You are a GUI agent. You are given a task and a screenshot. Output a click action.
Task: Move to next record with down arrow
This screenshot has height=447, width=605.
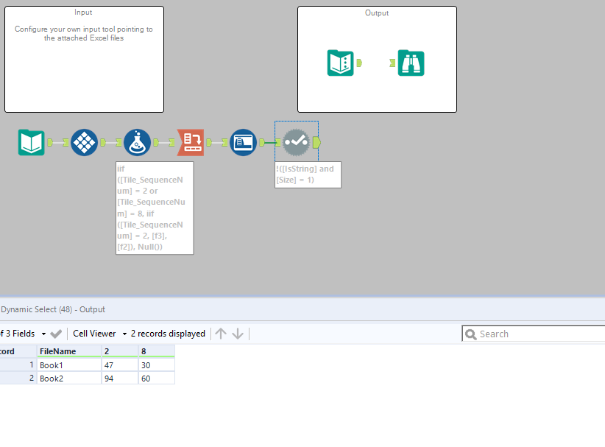238,334
